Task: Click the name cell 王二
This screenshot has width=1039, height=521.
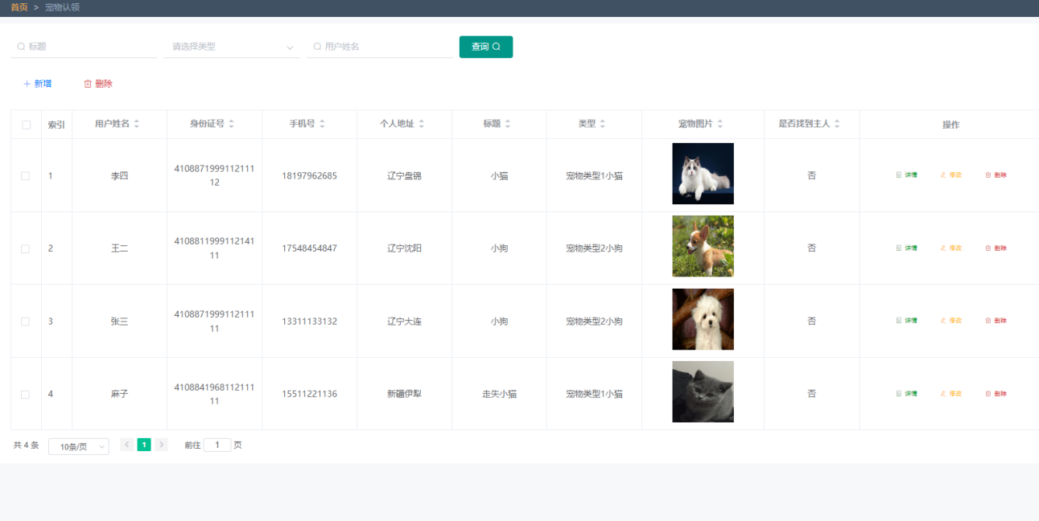Action: [119, 248]
